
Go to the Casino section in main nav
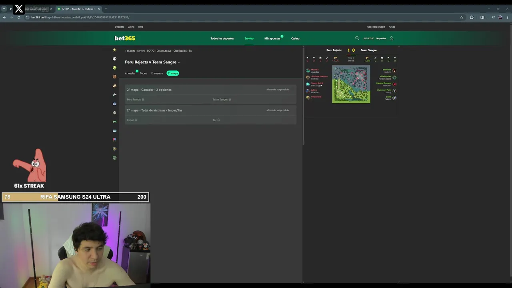pos(295,38)
